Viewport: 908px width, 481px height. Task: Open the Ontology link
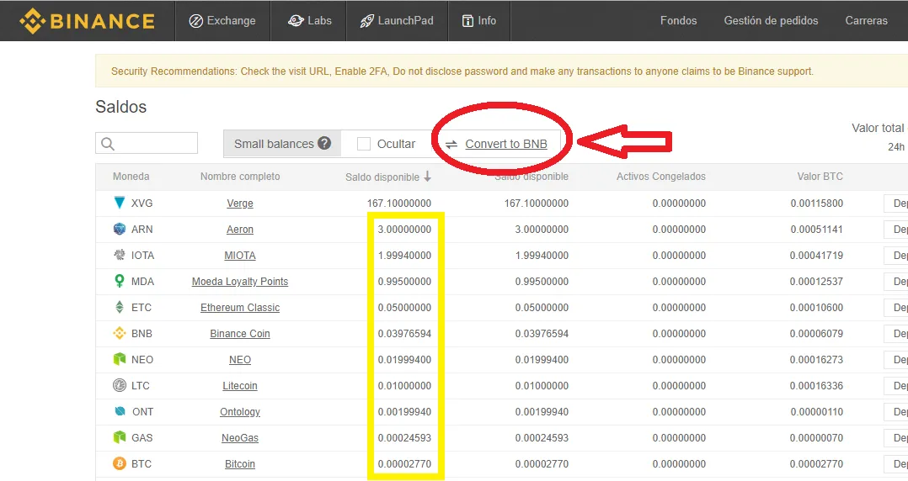pyautogui.click(x=240, y=412)
